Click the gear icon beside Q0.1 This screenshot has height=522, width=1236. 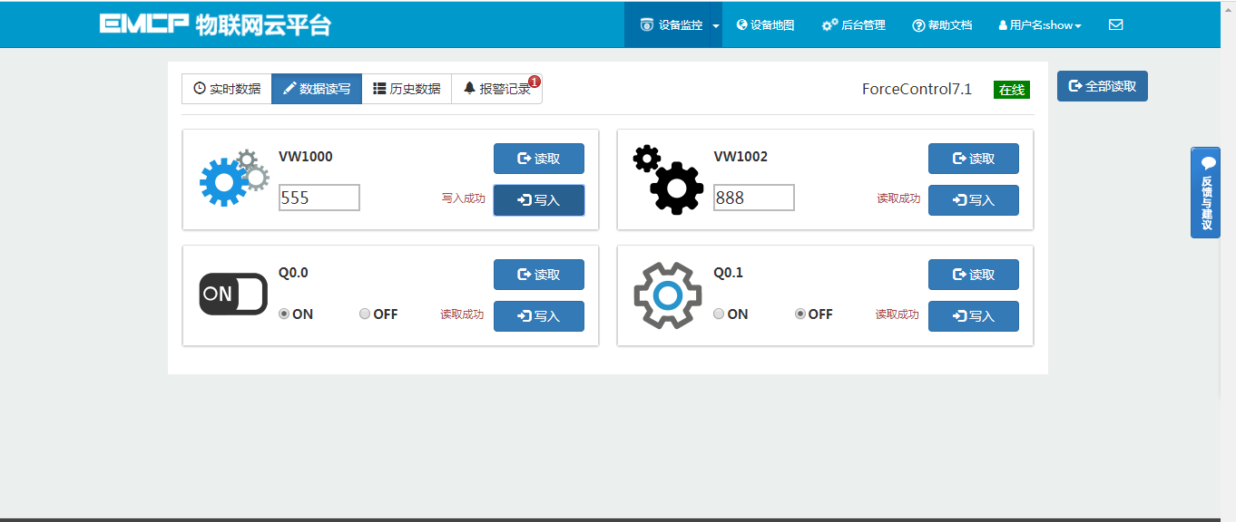669,295
